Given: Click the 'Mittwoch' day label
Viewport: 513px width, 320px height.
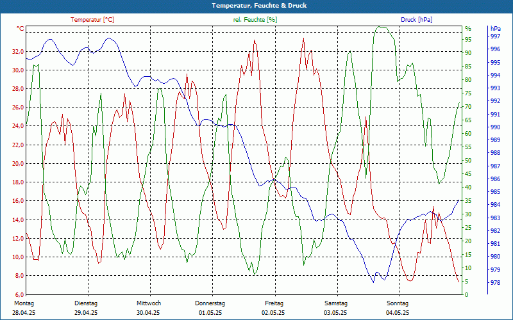Looking at the screenshot, I should click(x=149, y=303).
